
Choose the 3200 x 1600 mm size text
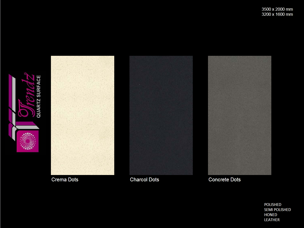pyautogui.click(x=277, y=14)
